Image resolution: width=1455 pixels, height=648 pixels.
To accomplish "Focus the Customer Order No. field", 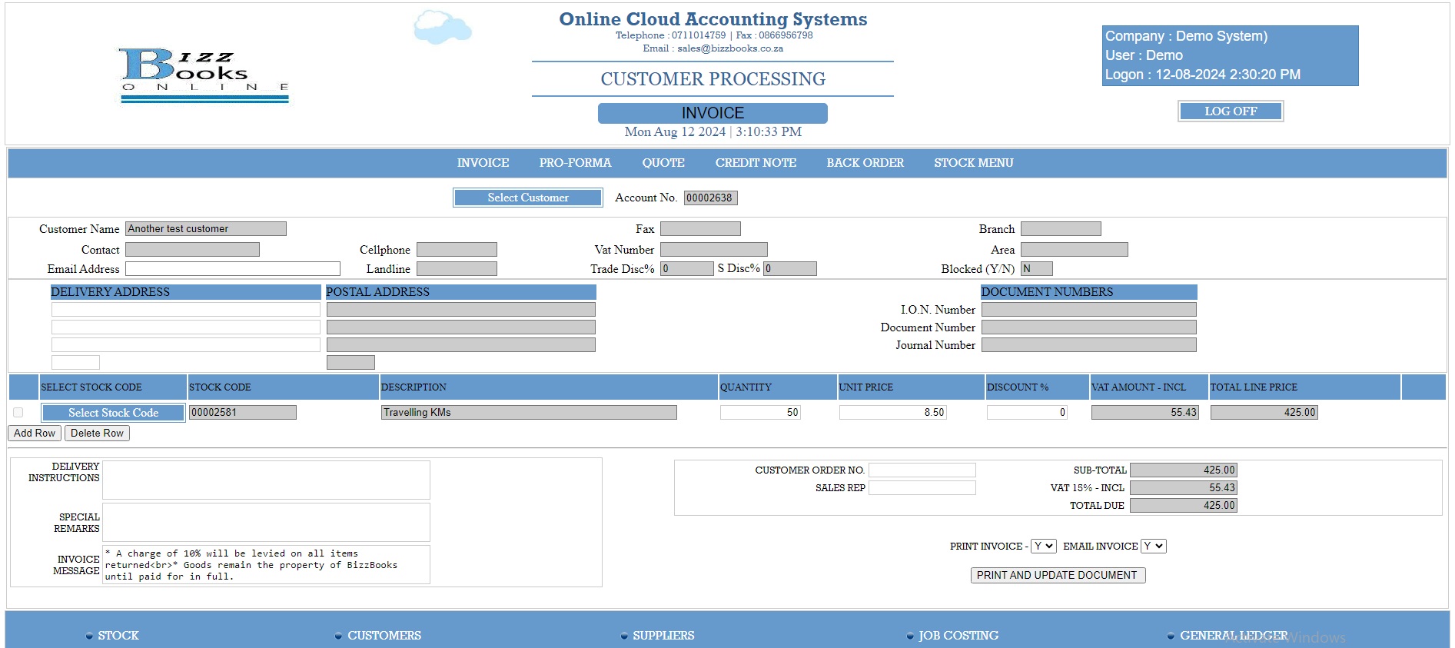I will pyautogui.click(x=922, y=470).
